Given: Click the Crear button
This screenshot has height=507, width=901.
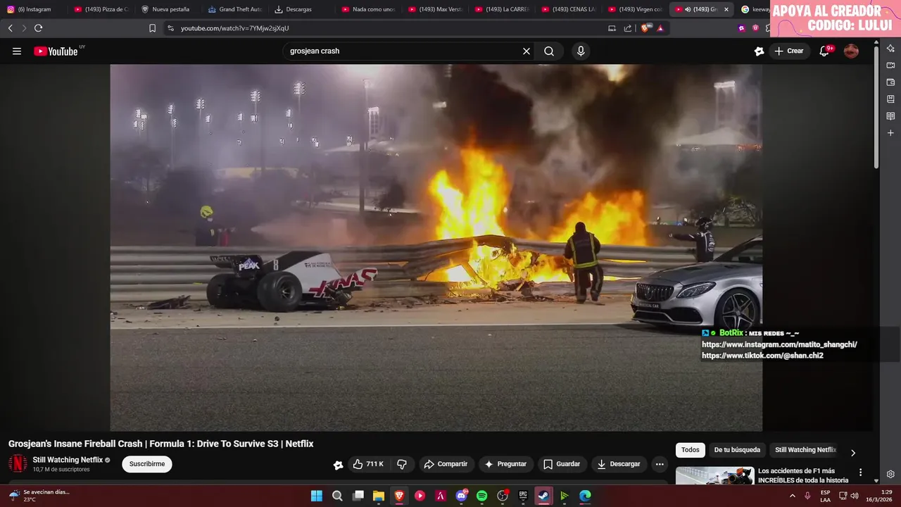Looking at the screenshot, I should [x=789, y=51].
